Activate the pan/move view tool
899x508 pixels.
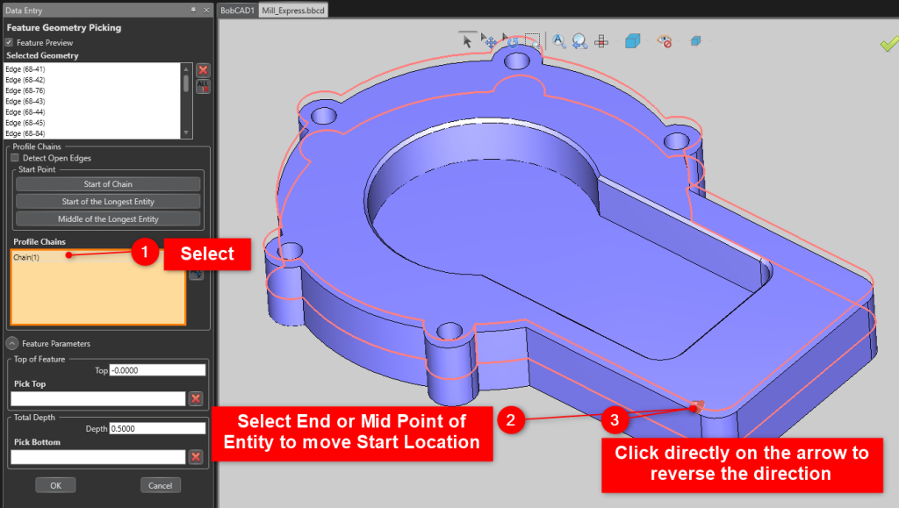click(x=490, y=40)
